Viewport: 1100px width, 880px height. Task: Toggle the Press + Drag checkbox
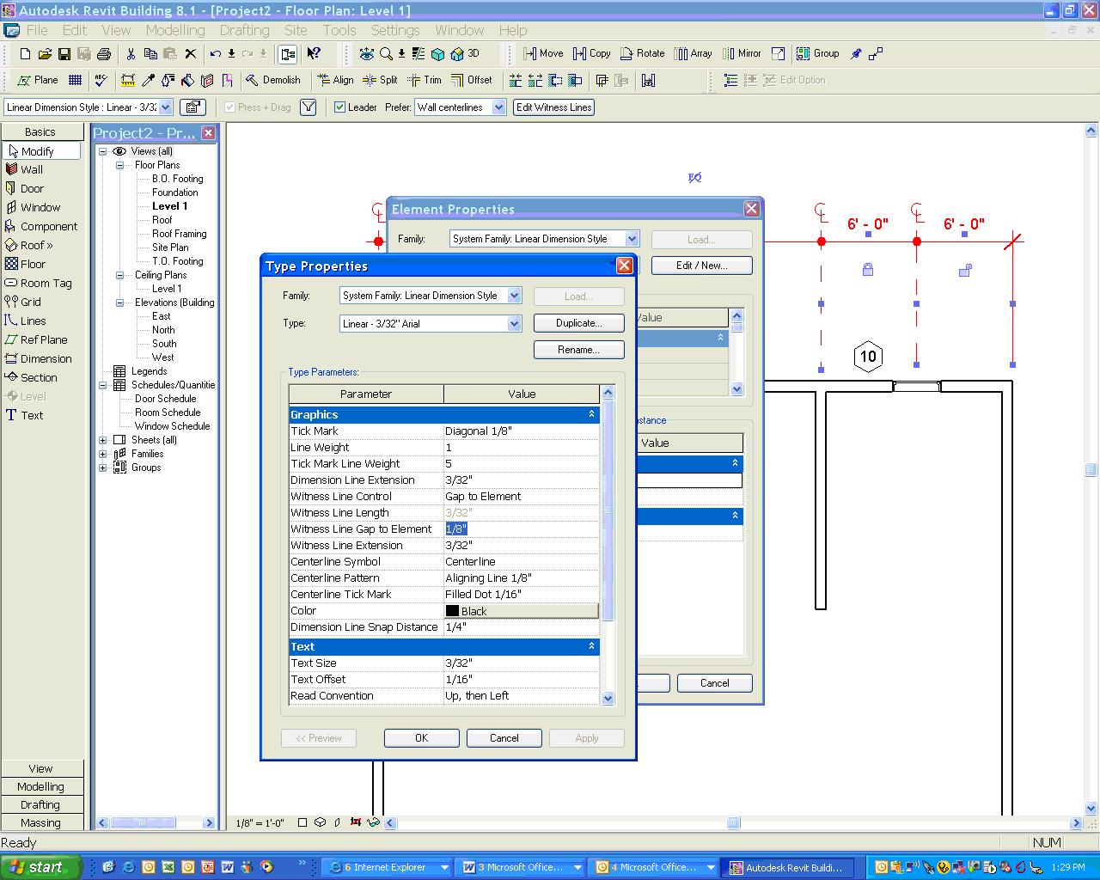[x=230, y=107]
